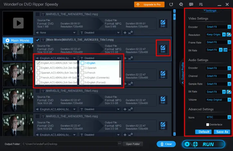233x151 pixels.
Task: Open Title2 audio dropdown showing None
Action: 56,33
